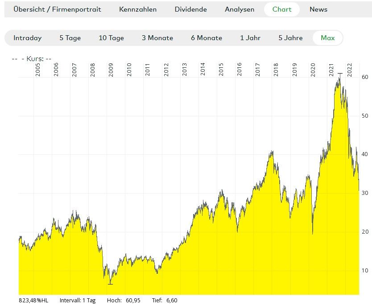
Task: Click the 2020 year label on the axis
Action: (x=313, y=70)
